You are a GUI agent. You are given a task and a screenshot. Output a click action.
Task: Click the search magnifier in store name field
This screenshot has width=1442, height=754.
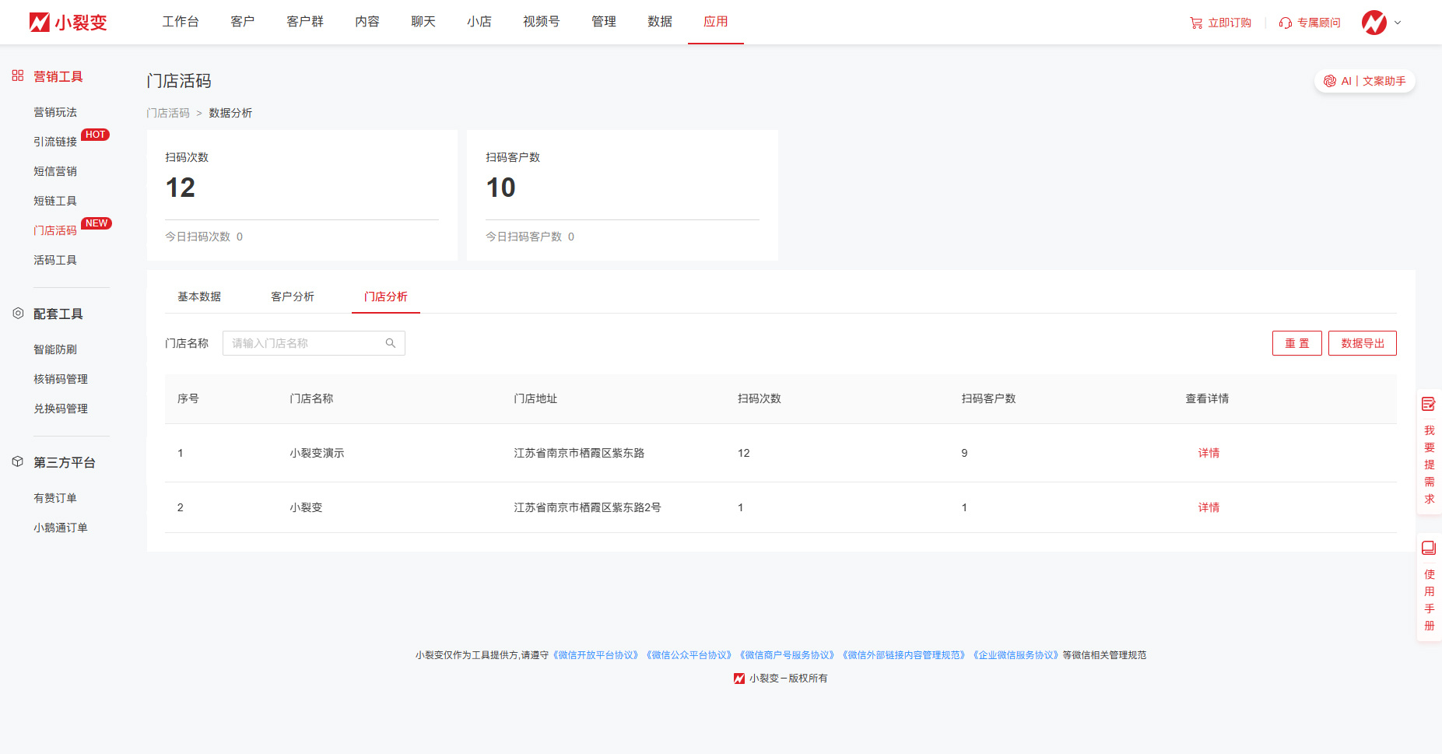[391, 343]
